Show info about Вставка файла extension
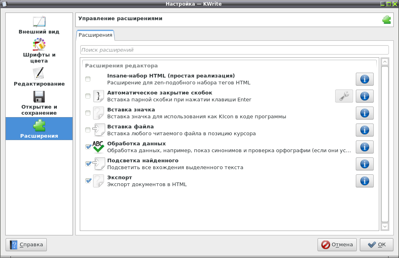Viewport: 399px width, 258px height. (x=364, y=130)
